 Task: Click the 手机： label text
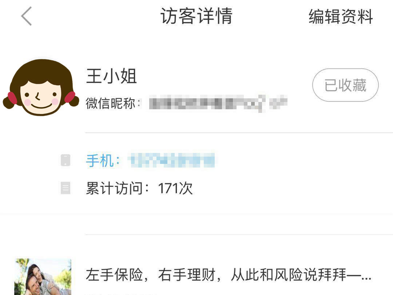click(103, 160)
